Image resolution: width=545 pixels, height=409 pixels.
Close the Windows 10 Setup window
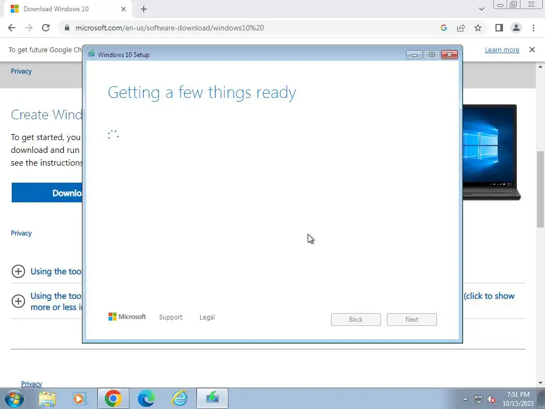449,55
